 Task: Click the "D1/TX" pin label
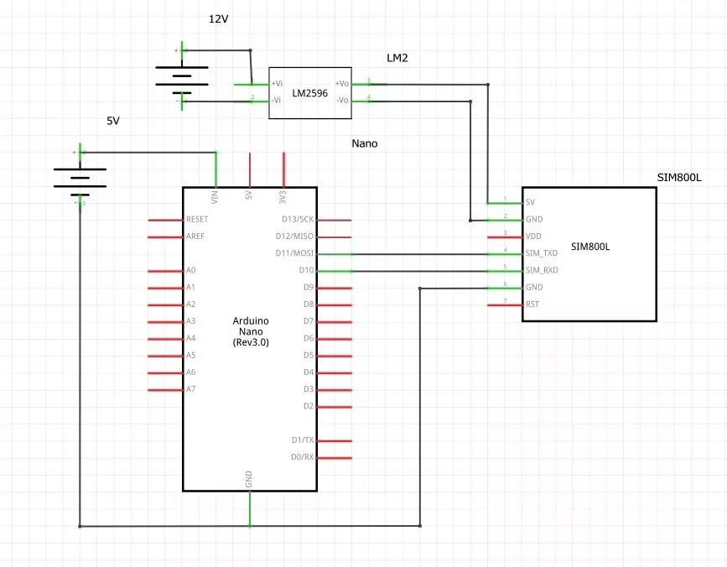click(303, 440)
